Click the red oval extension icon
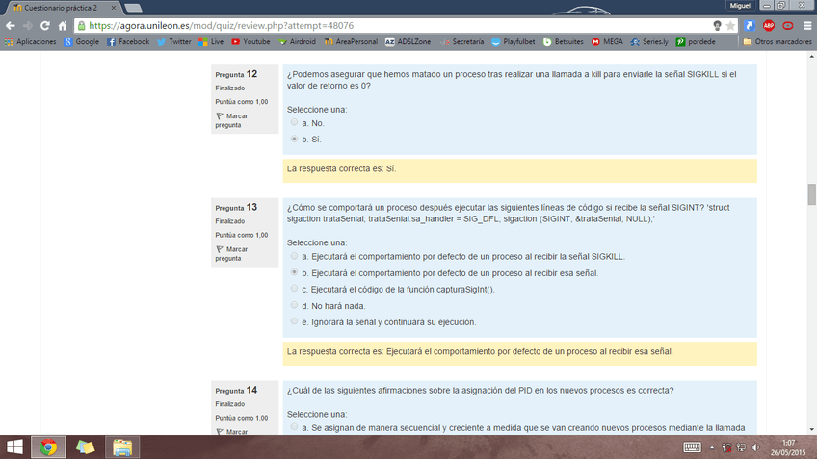Viewport: 817px width, 459px height. pyautogui.click(x=788, y=25)
